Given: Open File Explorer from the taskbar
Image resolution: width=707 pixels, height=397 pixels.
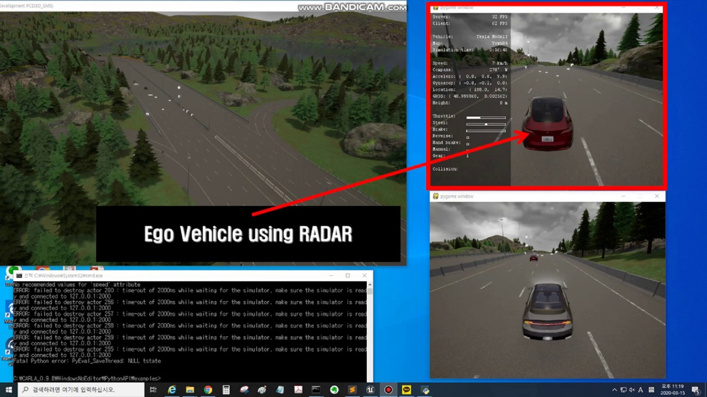Looking at the screenshot, I should pos(189,390).
